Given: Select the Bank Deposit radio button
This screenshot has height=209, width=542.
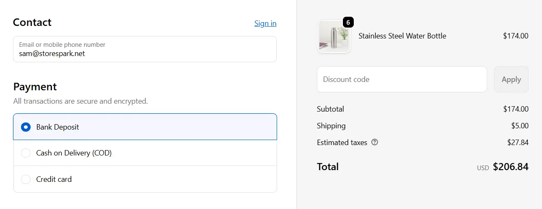Looking at the screenshot, I should (26, 127).
